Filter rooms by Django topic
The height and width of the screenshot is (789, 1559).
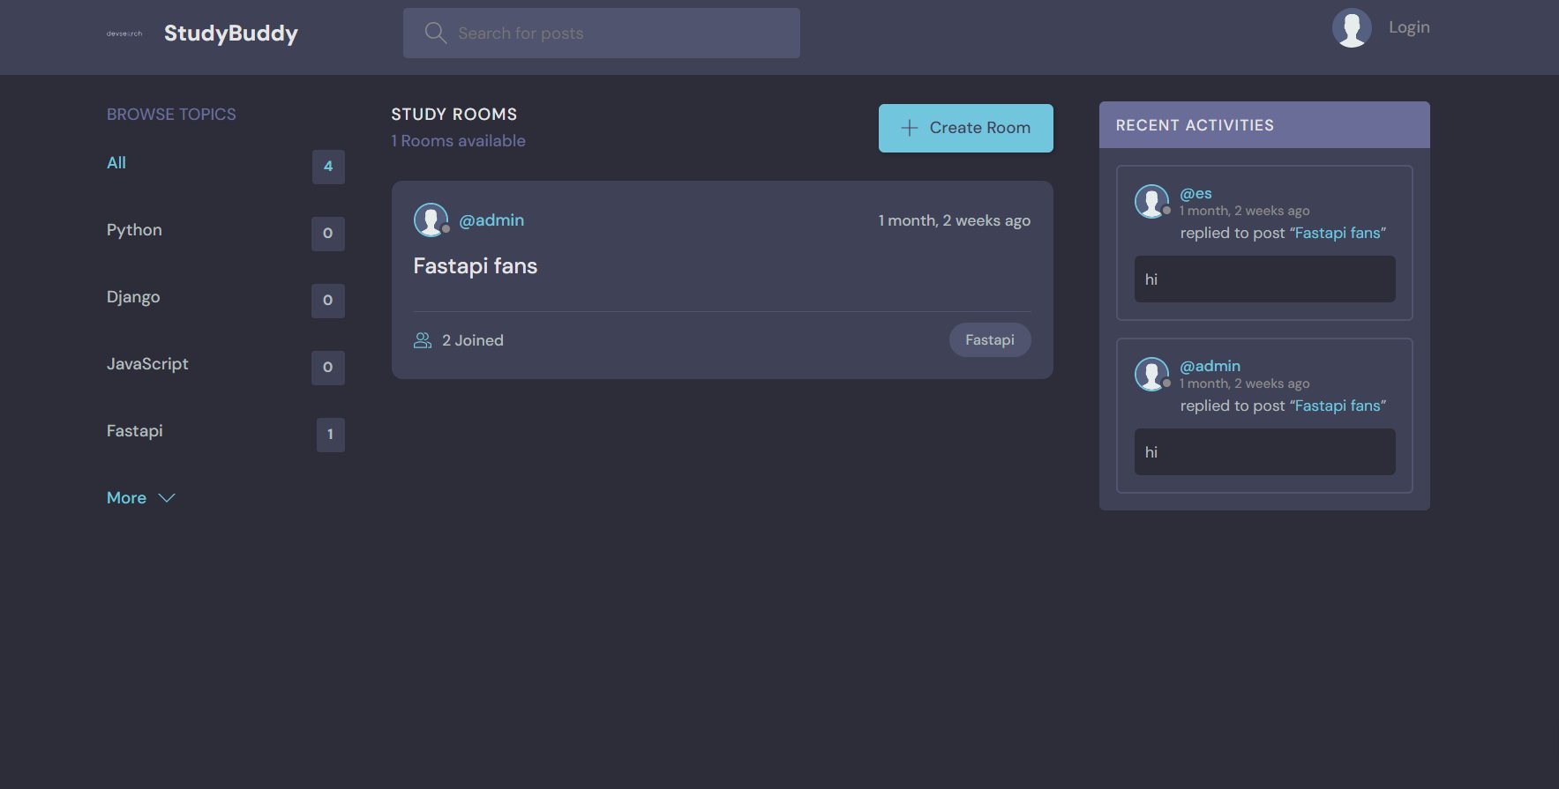click(x=133, y=297)
